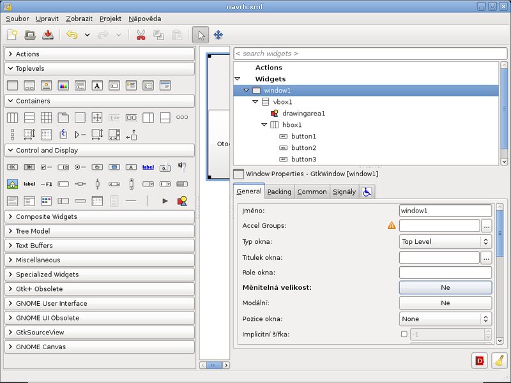
Task: Expand the Actions palette section
Action: [100, 54]
